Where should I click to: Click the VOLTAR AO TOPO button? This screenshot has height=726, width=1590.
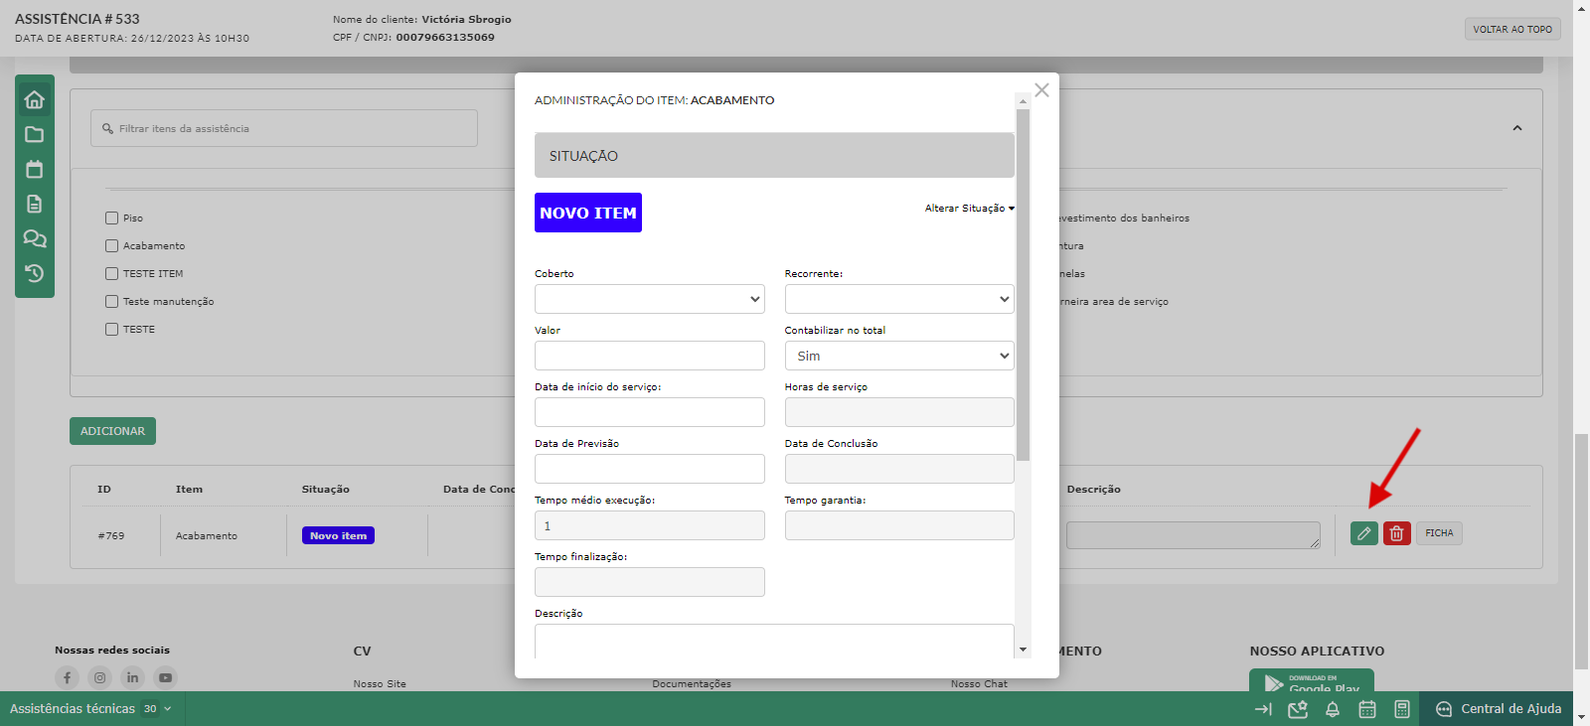point(1512,29)
